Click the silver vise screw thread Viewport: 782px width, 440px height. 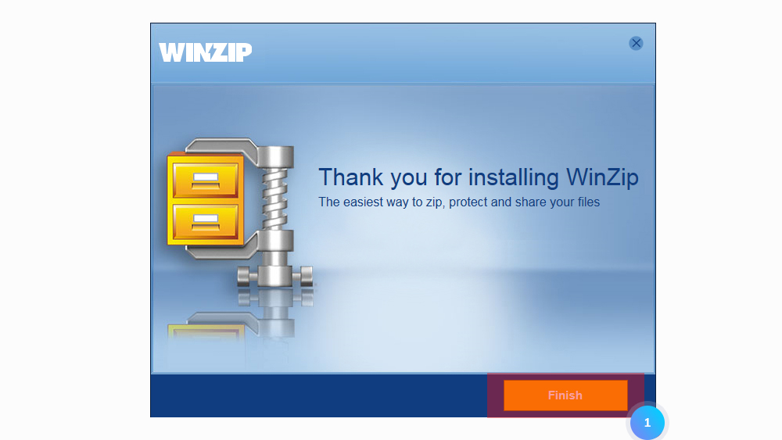274,199
